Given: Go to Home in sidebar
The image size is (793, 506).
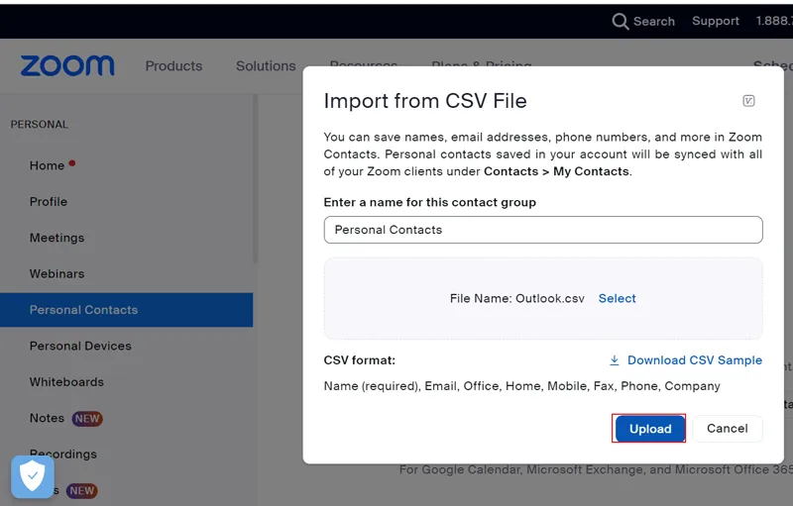Looking at the screenshot, I should pyautogui.click(x=47, y=165).
